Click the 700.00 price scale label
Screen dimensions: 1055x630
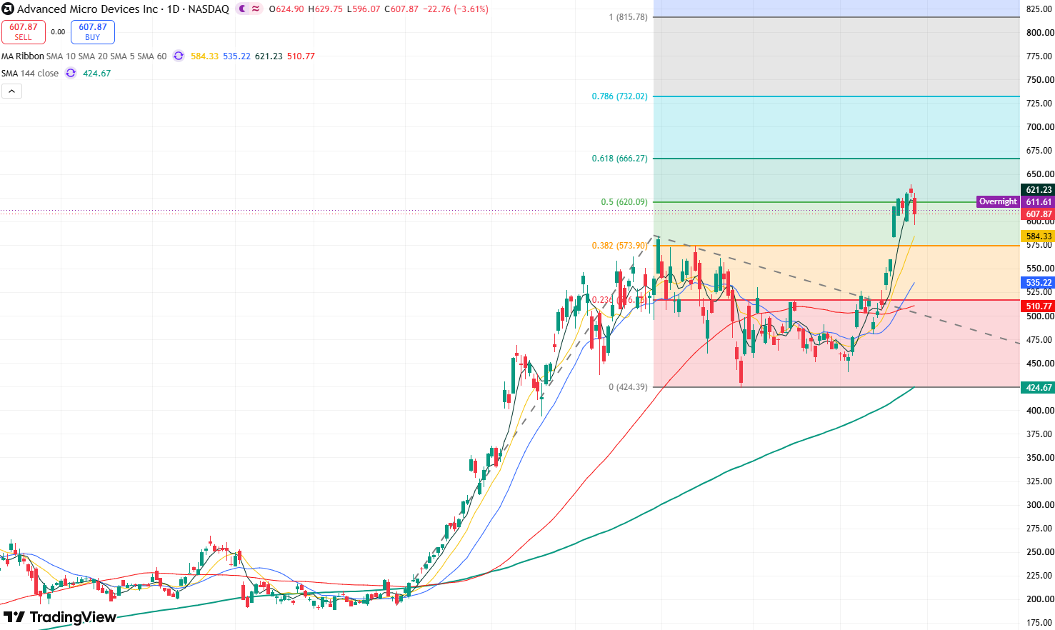tap(1040, 127)
